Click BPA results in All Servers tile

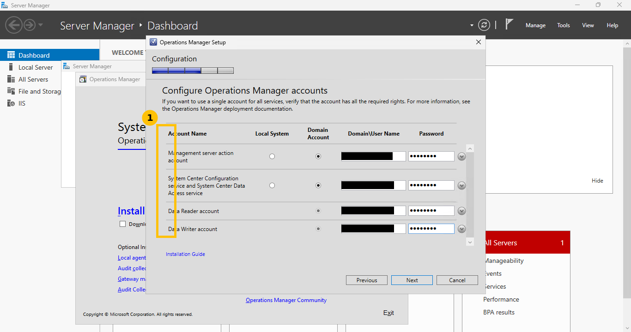[x=499, y=312]
